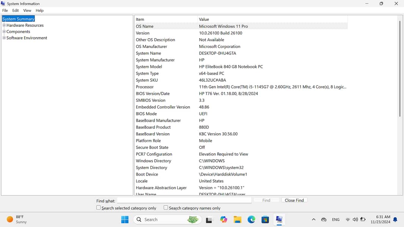Launch File Explorer from the taskbar
The image size is (404, 227).
point(238,219)
